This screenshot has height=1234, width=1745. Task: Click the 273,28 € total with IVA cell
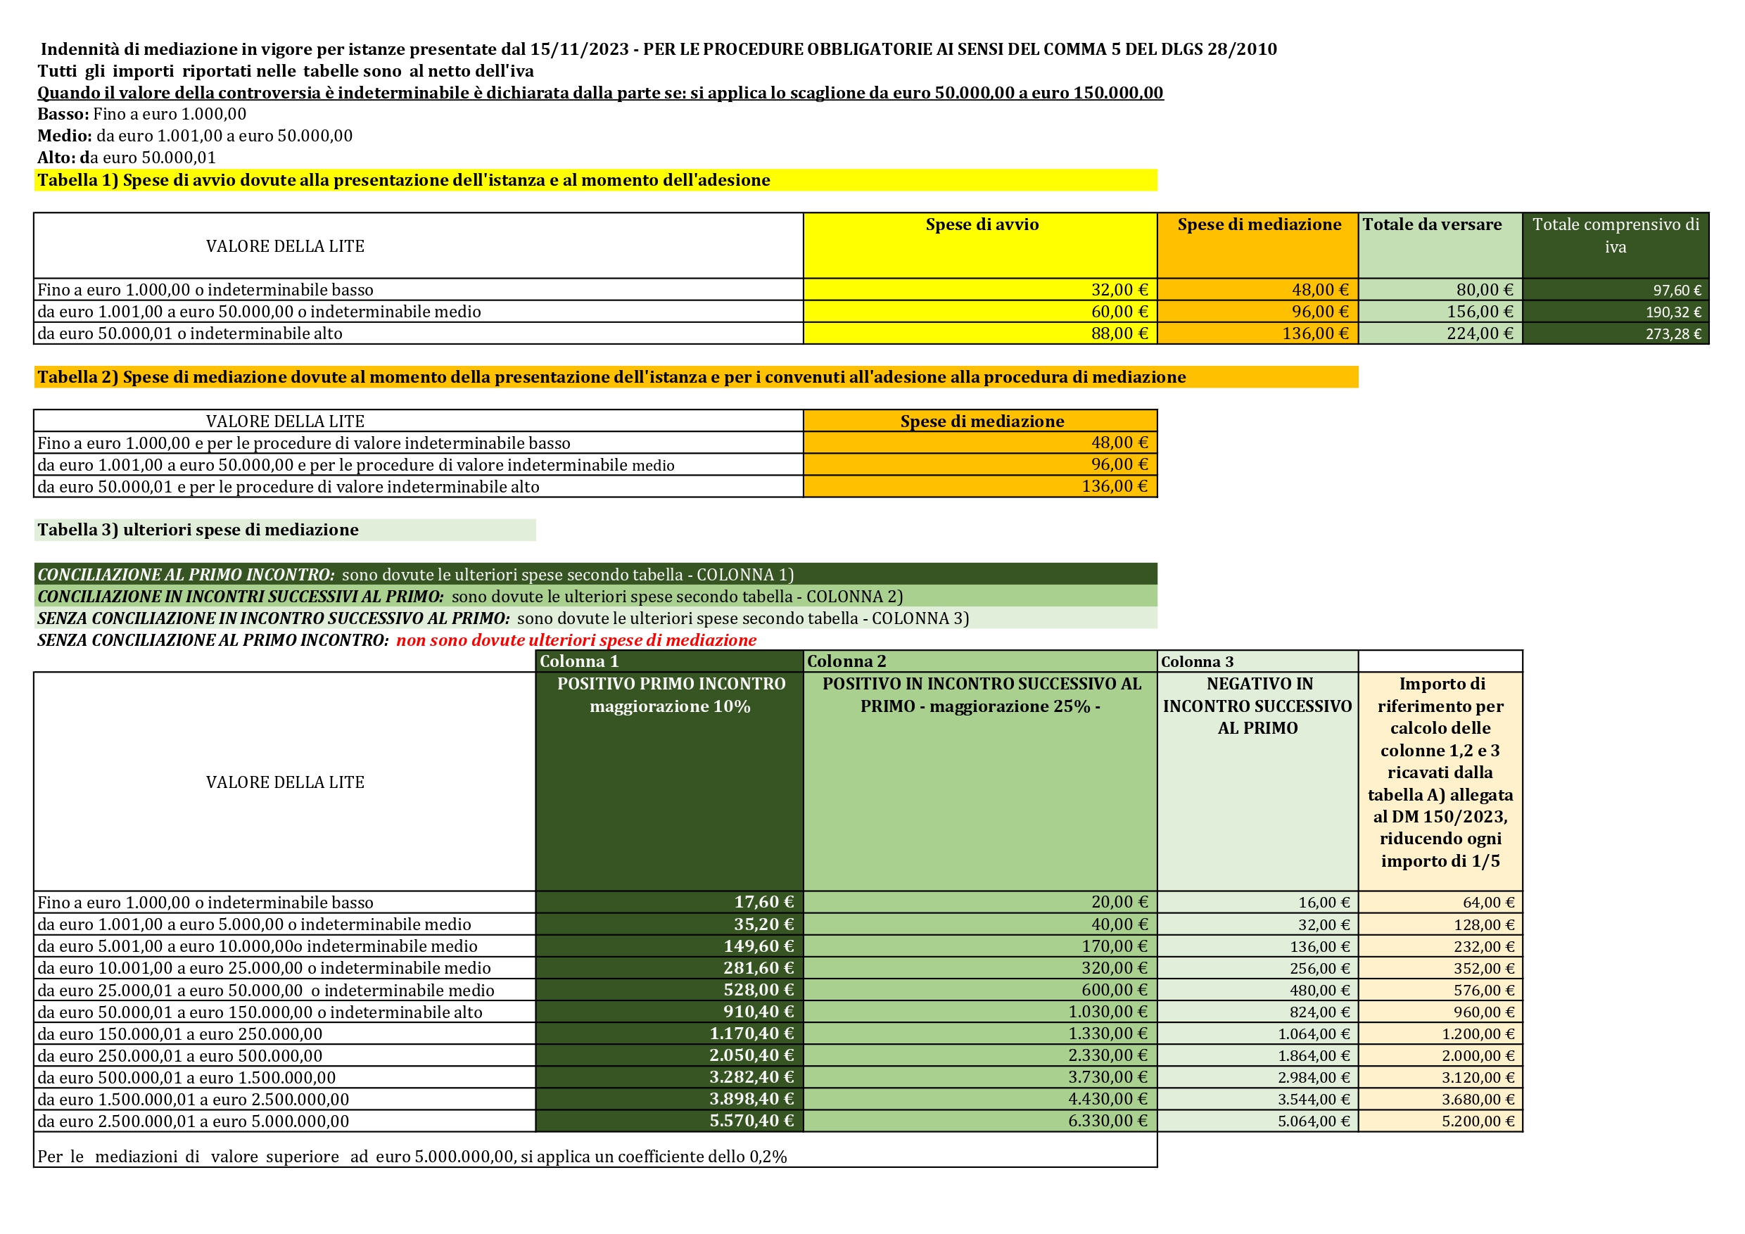pyautogui.click(x=1616, y=333)
